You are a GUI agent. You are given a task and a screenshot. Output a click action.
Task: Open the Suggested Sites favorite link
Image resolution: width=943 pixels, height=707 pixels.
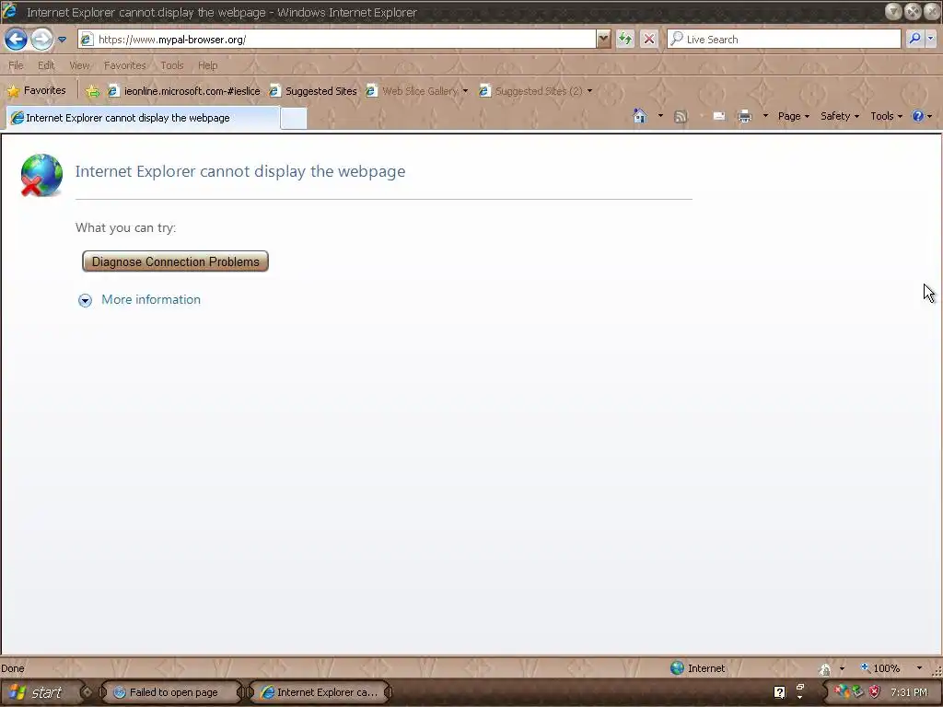coord(313,91)
